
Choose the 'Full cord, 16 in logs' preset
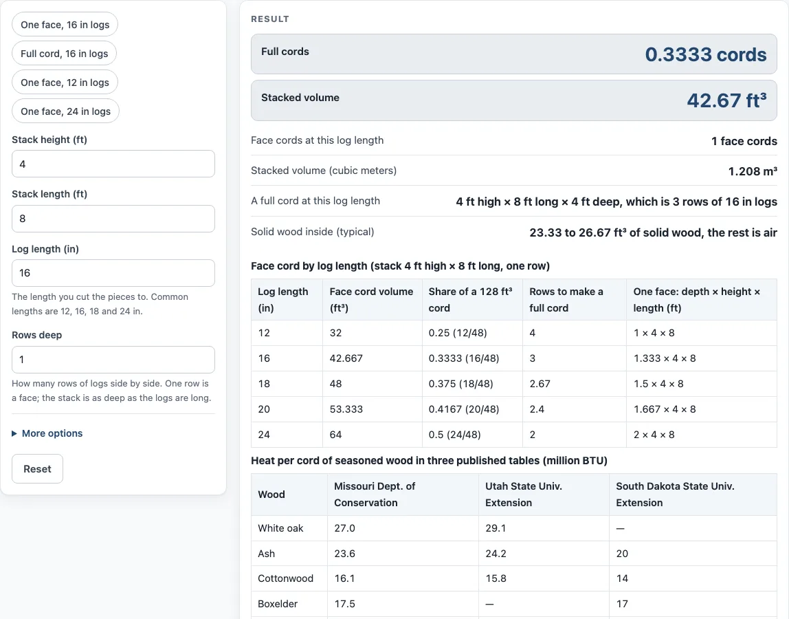(64, 54)
